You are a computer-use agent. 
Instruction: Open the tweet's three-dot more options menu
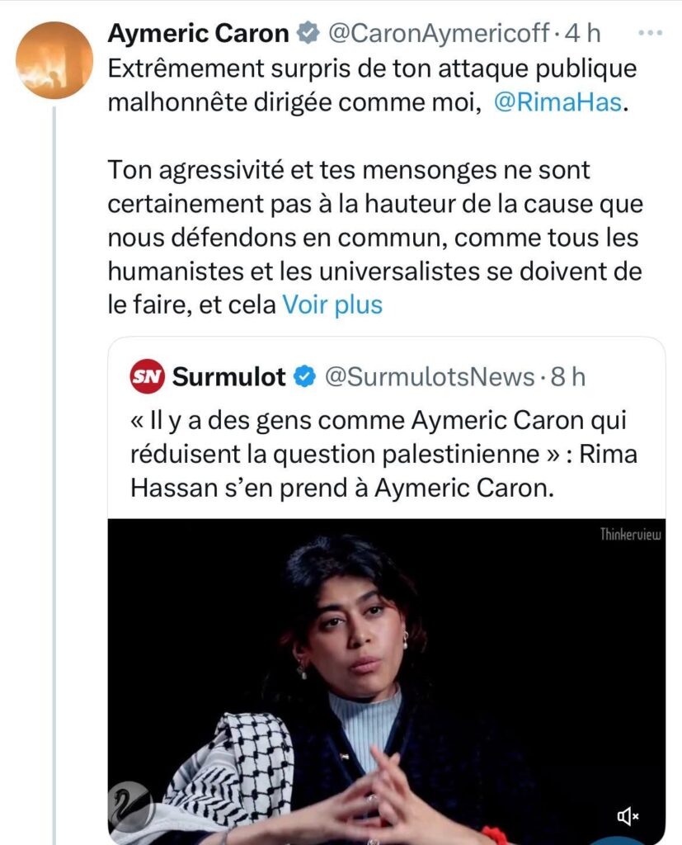coord(651,34)
